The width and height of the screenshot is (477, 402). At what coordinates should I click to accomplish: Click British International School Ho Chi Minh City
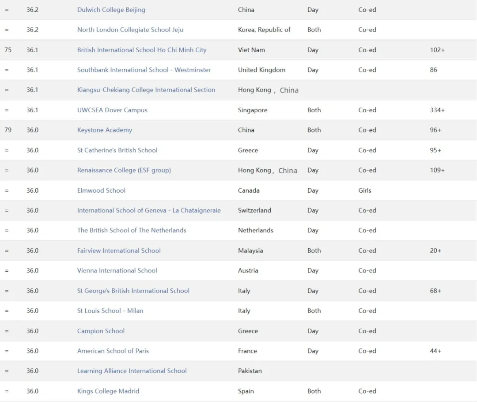coord(141,50)
